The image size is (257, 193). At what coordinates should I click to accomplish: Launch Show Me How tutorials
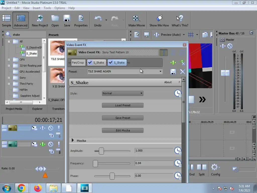(x=159, y=21)
